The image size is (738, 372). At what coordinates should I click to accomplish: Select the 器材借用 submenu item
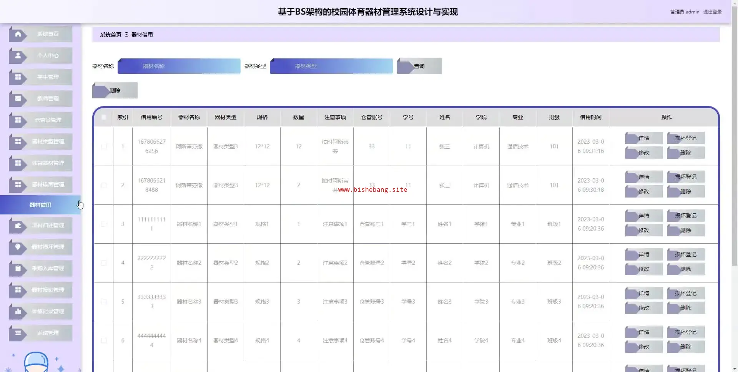point(40,205)
